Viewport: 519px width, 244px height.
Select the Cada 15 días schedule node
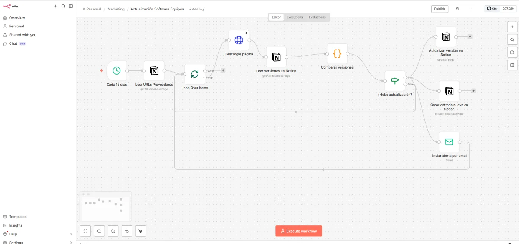(x=117, y=70)
